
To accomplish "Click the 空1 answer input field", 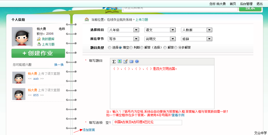I will (x=147, y=122).
